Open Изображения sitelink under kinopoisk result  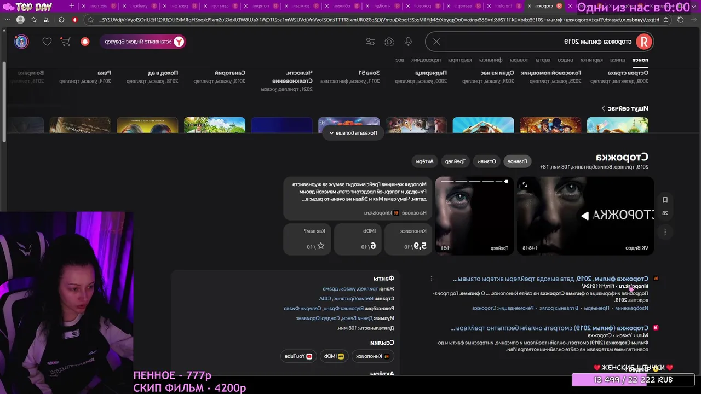coord(631,308)
